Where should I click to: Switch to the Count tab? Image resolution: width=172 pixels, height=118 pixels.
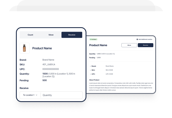pos(30,35)
